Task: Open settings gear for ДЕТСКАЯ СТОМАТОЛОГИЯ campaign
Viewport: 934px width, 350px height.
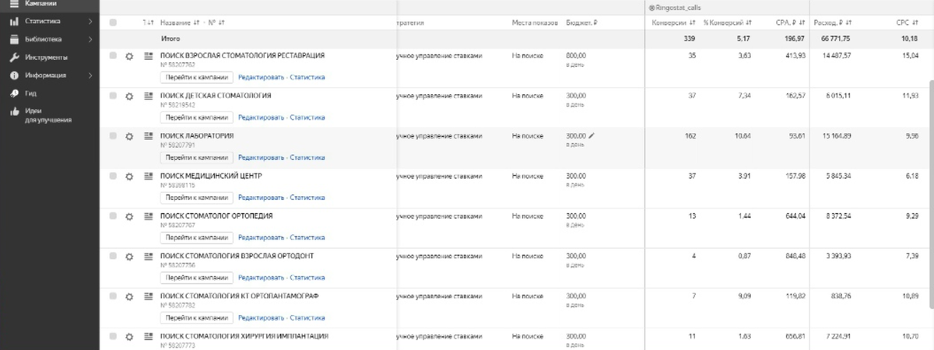Action: (x=130, y=96)
